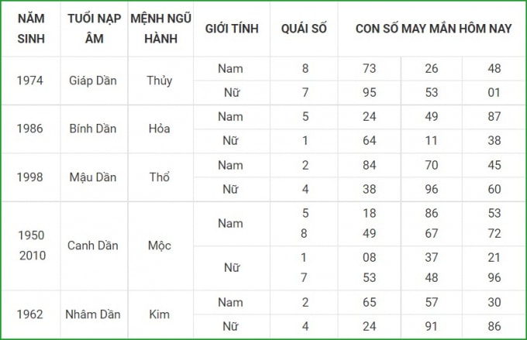Click lucky number 73 in the 1974 Nam row
The width and height of the screenshot is (527, 340).
[x=369, y=68]
